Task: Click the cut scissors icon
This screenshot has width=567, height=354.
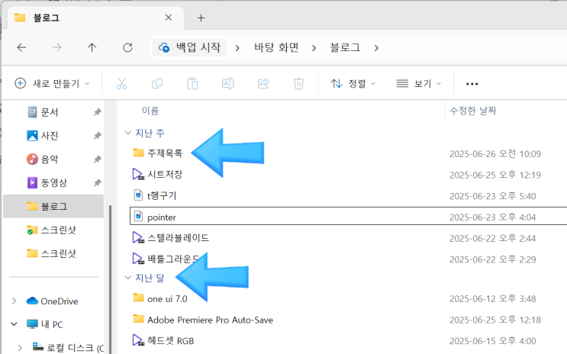Action: click(122, 83)
